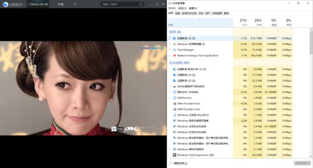The height and width of the screenshot is (168, 313).
Task: Expand the 后台处理程序子系统应用 row
Action: click(170, 86)
